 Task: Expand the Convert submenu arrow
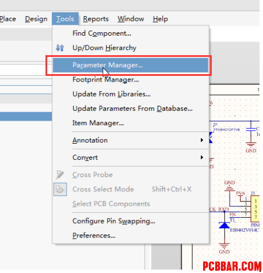click(x=201, y=157)
